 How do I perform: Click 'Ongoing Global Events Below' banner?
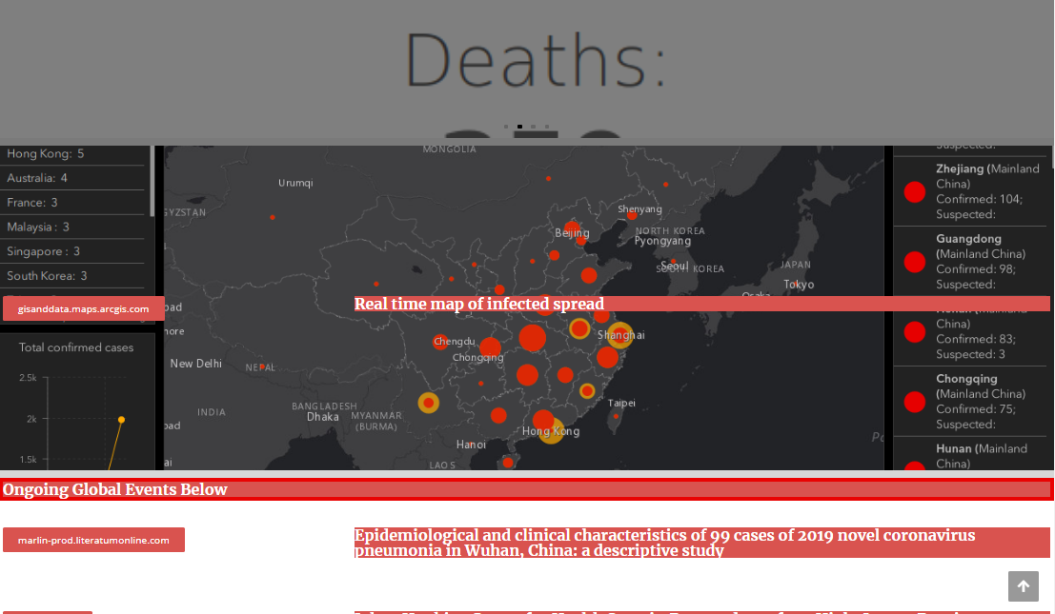coord(527,489)
